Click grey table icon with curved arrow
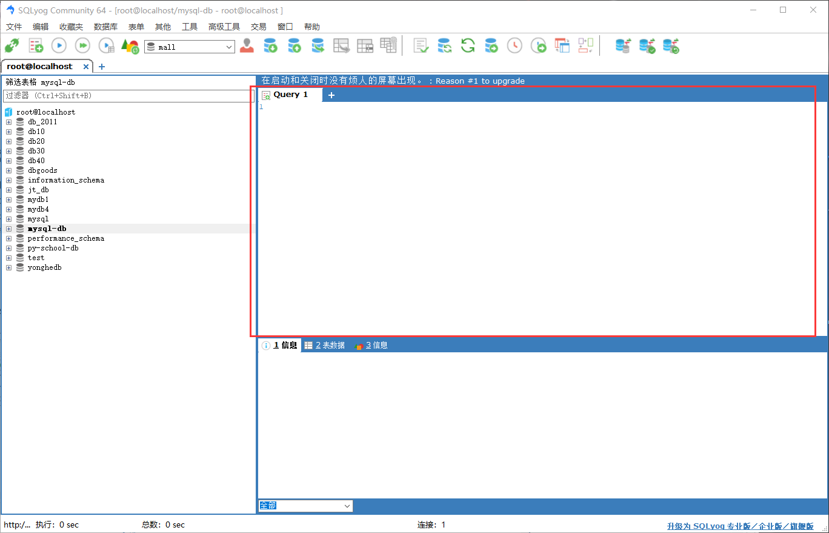This screenshot has width=829, height=533. [x=341, y=46]
